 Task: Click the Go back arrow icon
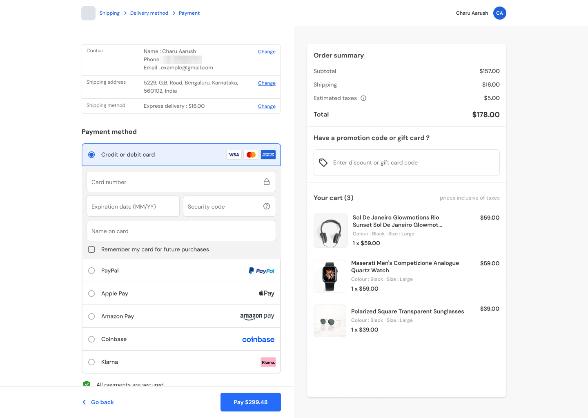tap(84, 402)
